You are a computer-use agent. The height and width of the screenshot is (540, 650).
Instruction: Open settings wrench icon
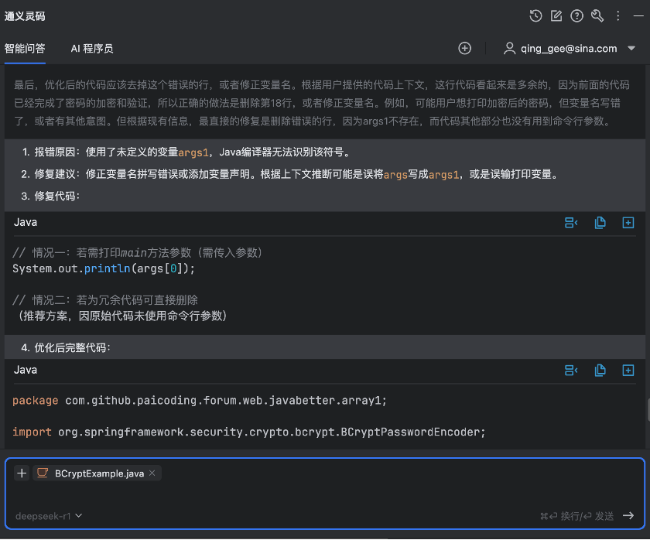[597, 16]
